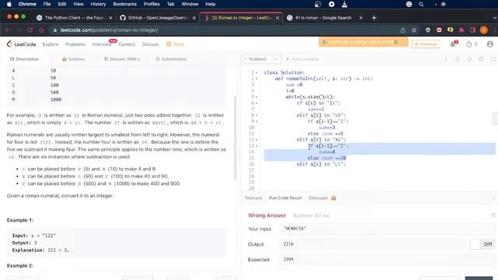Open the Python3 language dropdown

pyautogui.click(x=261, y=59)
